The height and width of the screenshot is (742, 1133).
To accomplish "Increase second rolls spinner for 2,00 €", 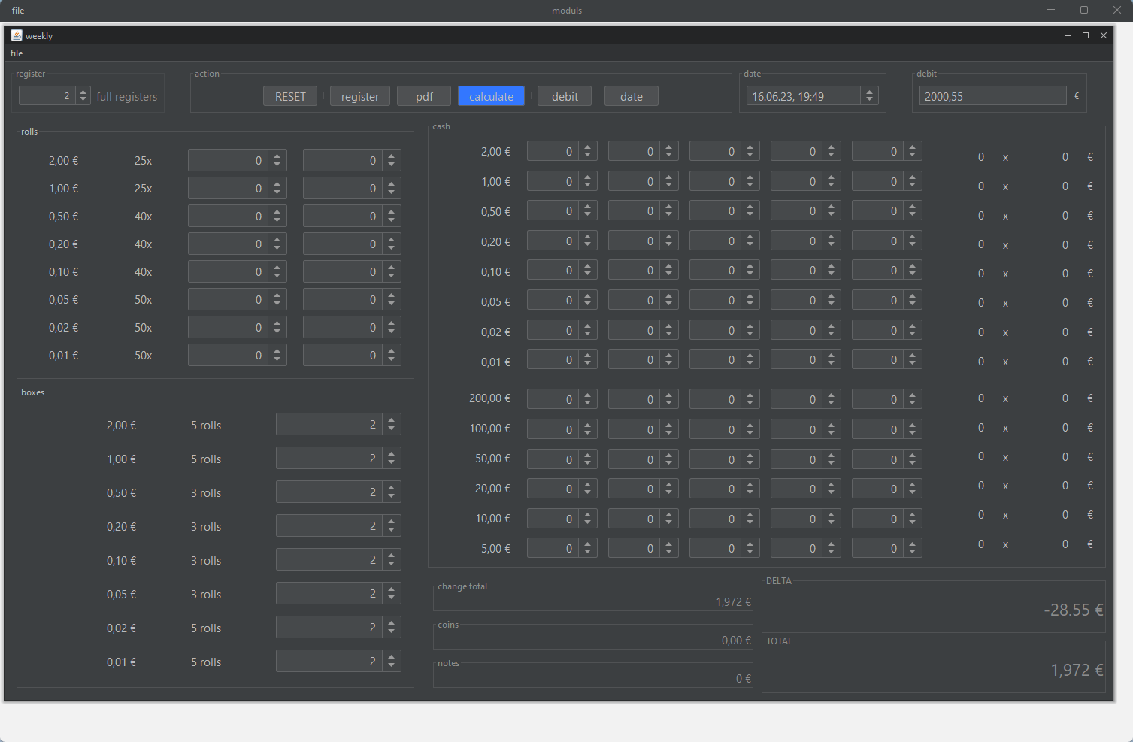I will point(392,156).
